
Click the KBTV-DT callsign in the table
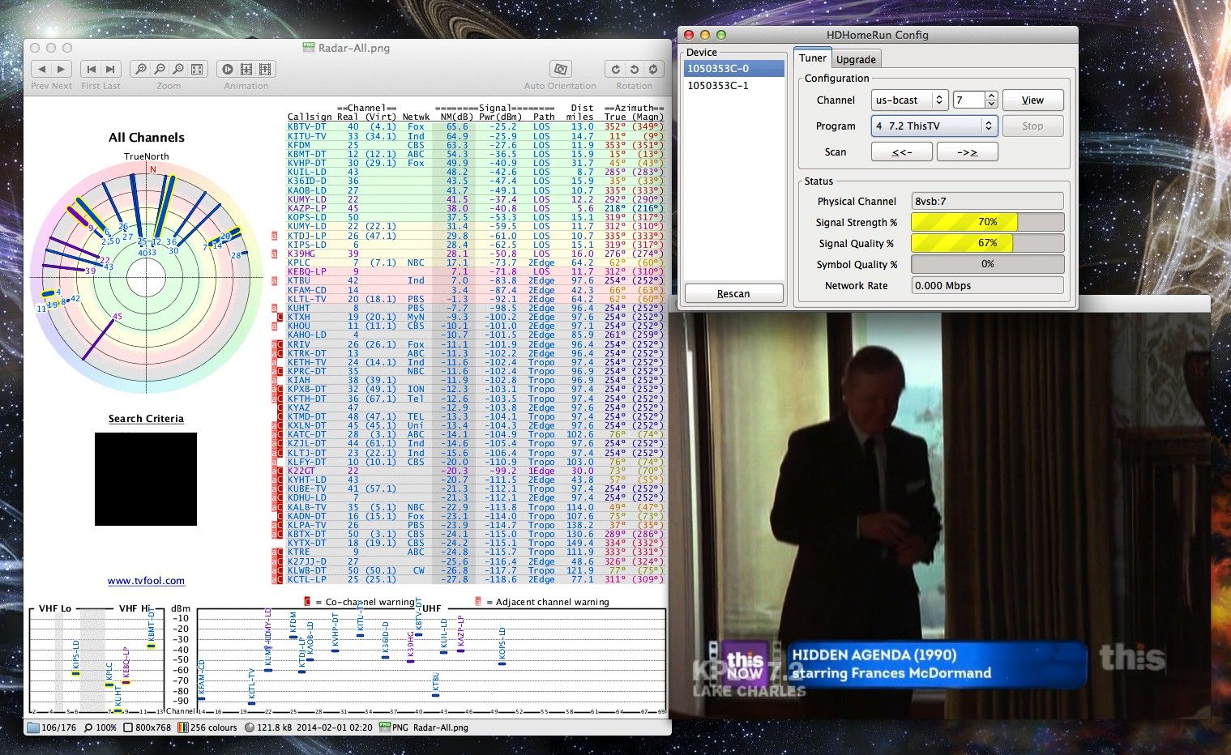click(x=306, y=126)
